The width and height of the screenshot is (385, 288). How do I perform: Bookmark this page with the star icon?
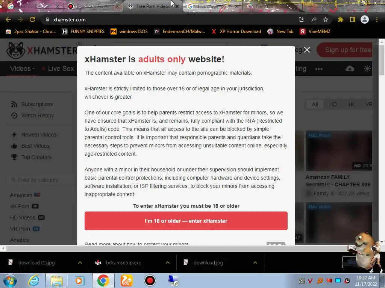pyautogui.click(x=326, y=19)
